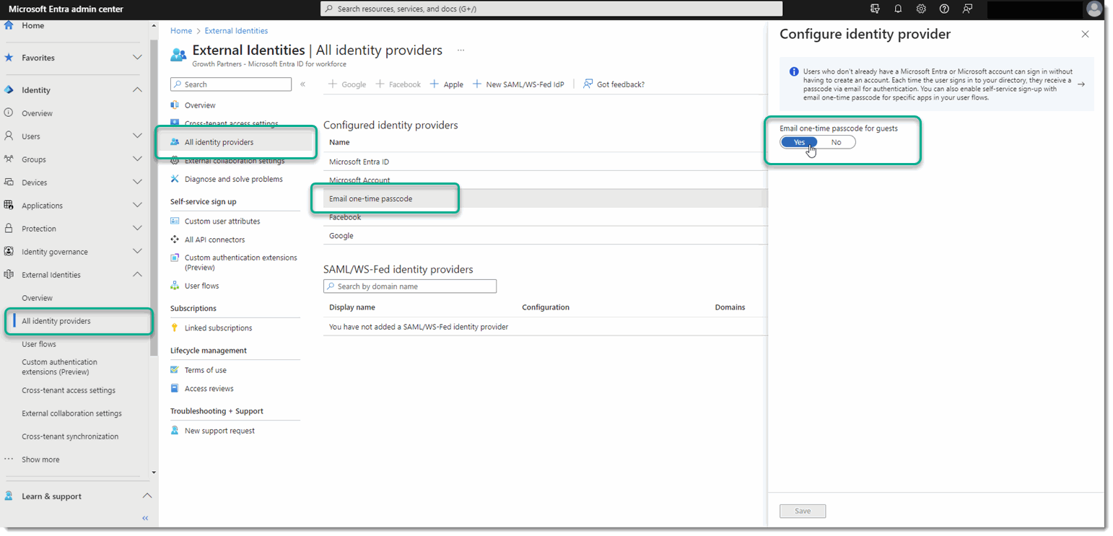This screenshot has height=536, width=1113.
Task: Click the Search by domain name field
Action: [x=410, y=286]
